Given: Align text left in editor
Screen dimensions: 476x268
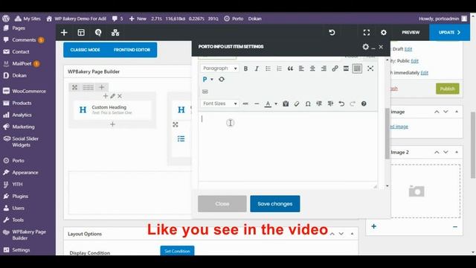Looking at the screenshot, I should [x=301, y=68].
